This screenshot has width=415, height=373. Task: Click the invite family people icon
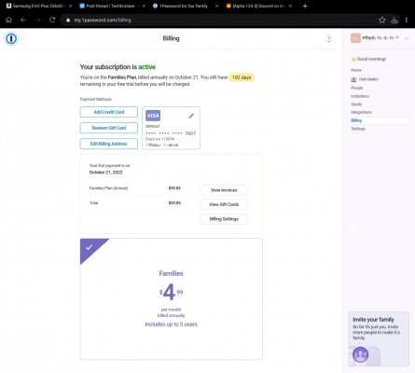361,354
